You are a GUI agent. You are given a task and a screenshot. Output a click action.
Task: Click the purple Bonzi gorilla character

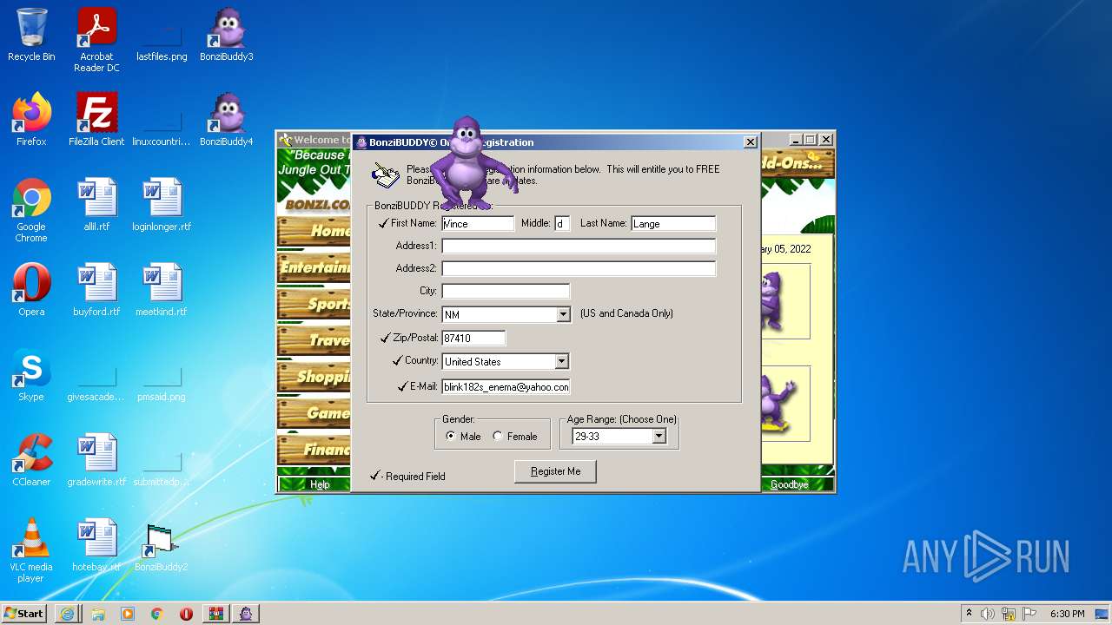point(469,165)
